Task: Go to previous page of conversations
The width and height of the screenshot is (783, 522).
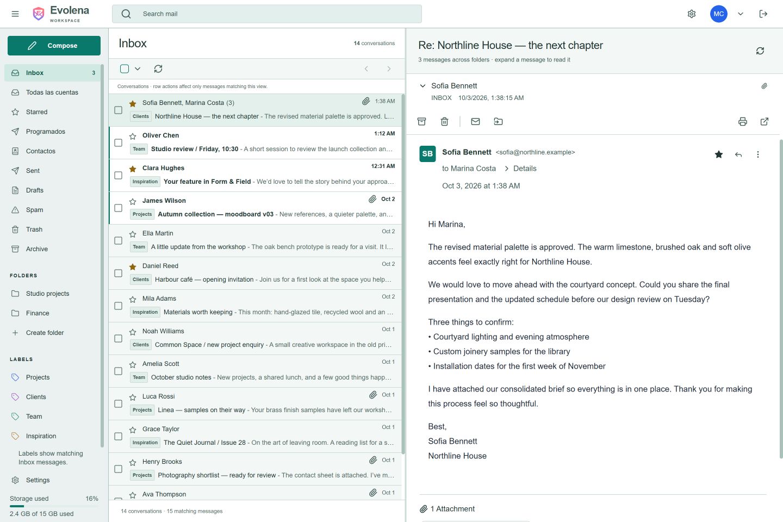Action: tap(366, 69)
